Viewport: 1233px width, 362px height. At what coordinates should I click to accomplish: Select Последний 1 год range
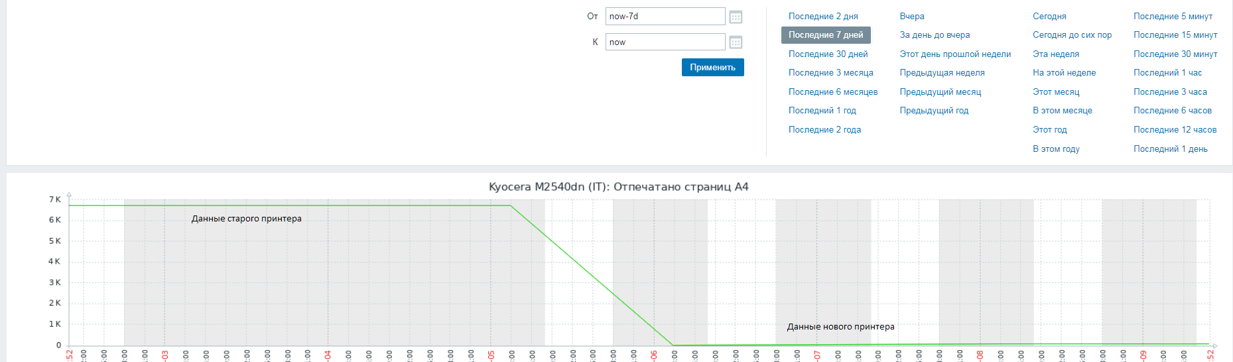pos(822,111)
